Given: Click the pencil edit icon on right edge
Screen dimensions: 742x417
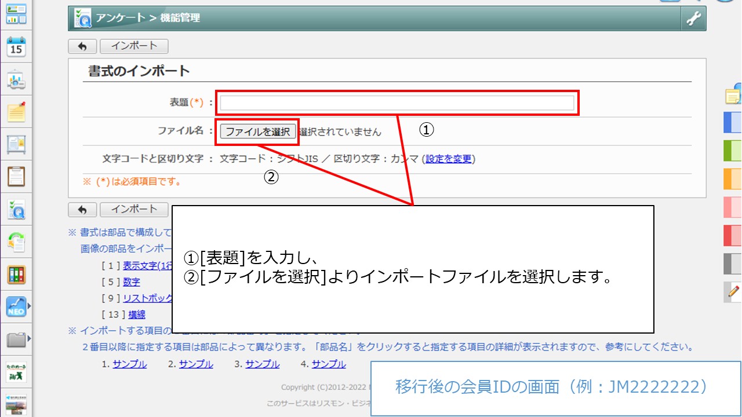Looking at the screenshot, I should tap(733, 291).
